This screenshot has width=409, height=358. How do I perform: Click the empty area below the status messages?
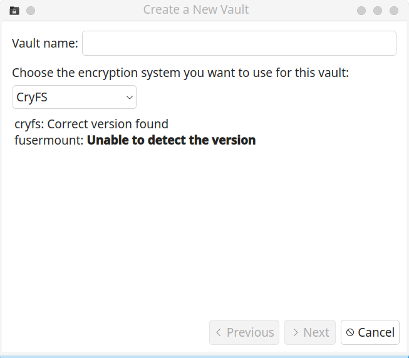[204, 232]
